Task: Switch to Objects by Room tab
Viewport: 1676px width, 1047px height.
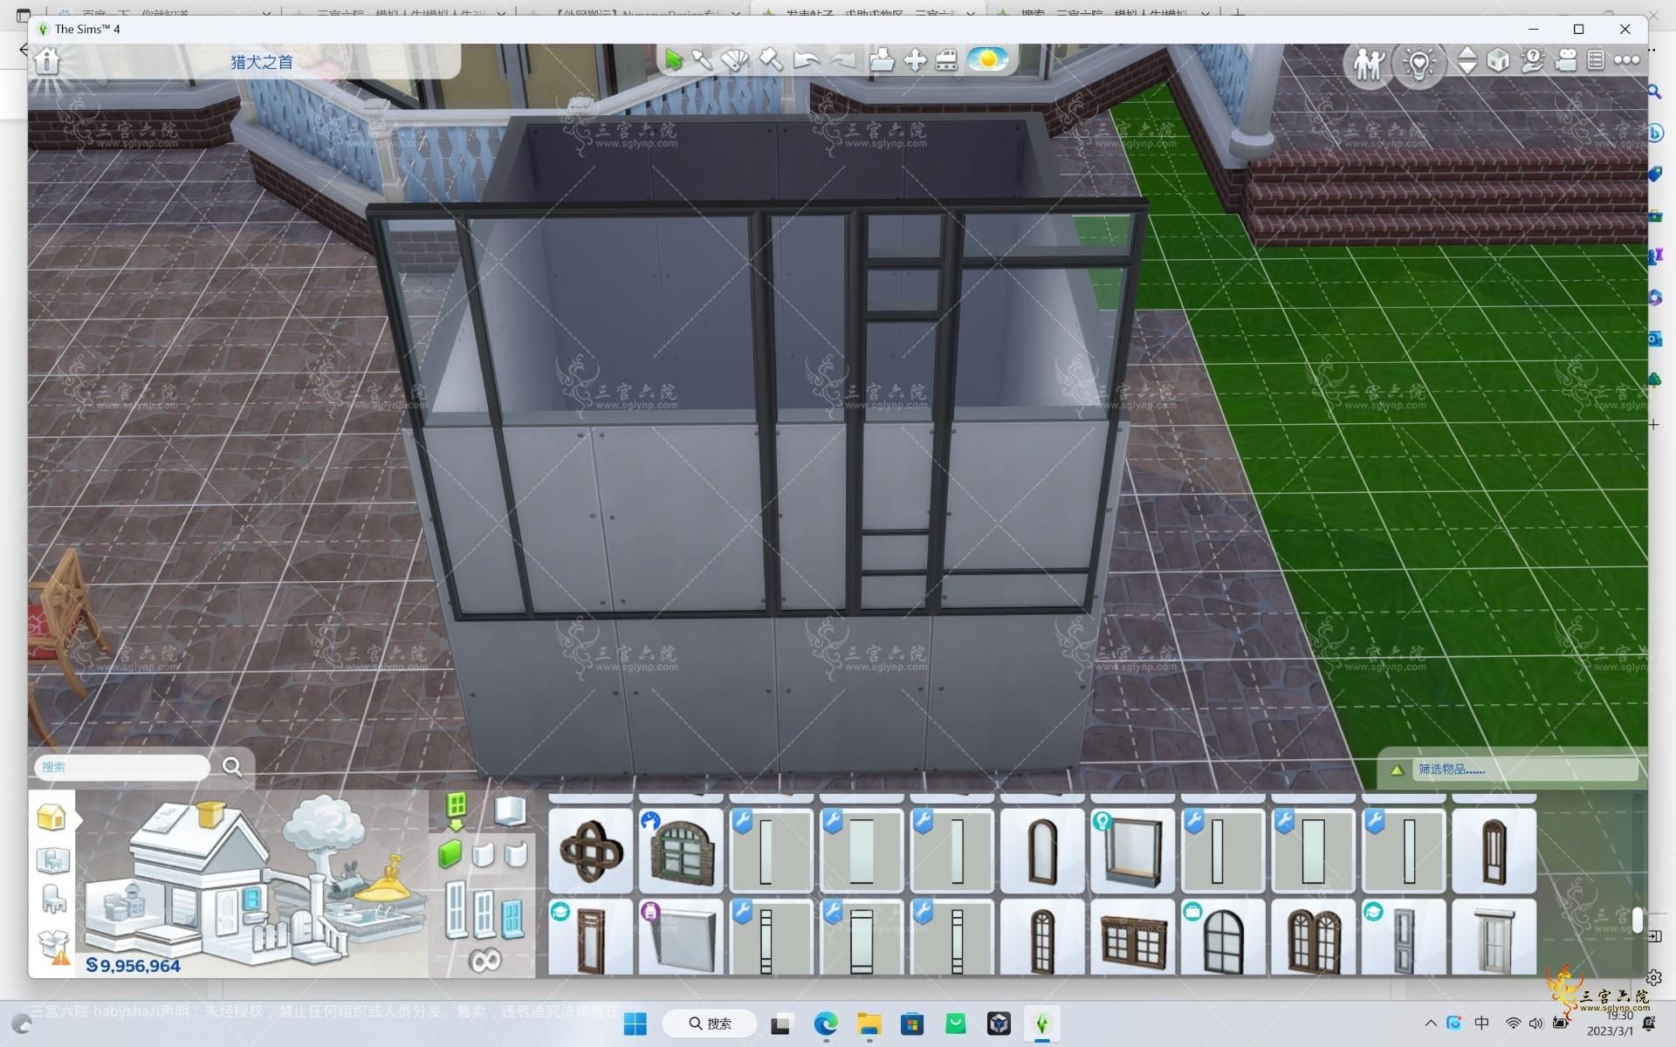Action: (x=52, y=860)
